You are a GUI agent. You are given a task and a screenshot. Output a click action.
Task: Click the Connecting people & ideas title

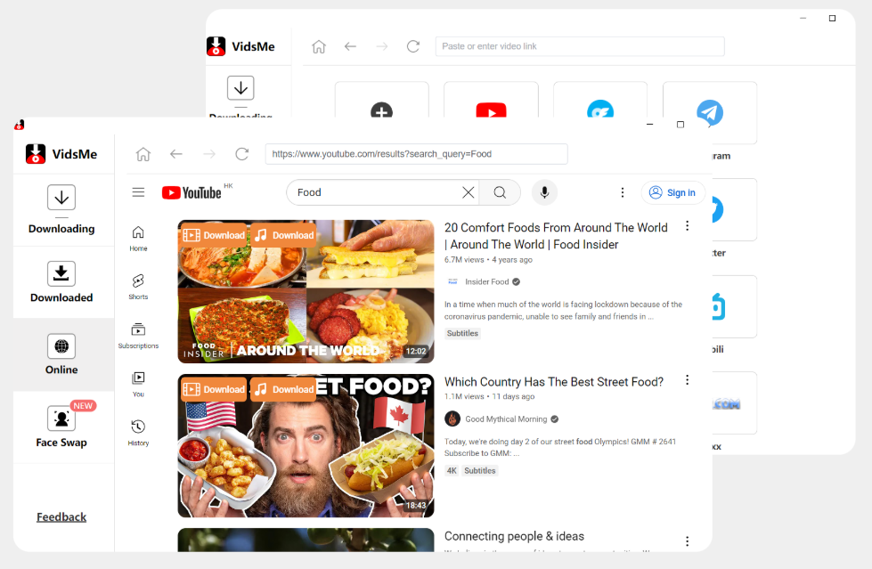click(x=515, y=536)
